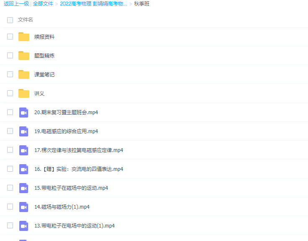Click the 讲义 folder icon
Screen dimensions: 308x241
pyautogui.click(x=24, y=94)
